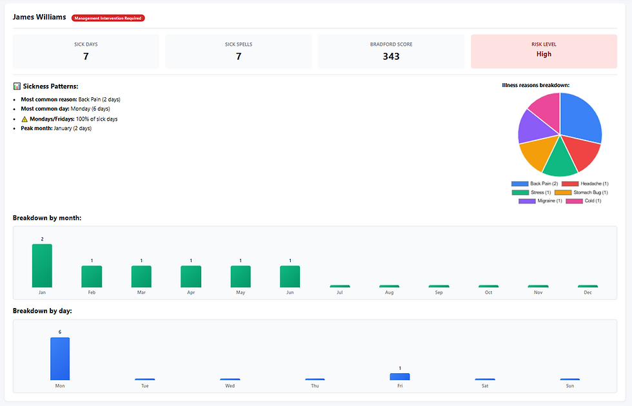Click the Jul label on month axis
This screenshot has width=632, height=406.
[340, 293]
